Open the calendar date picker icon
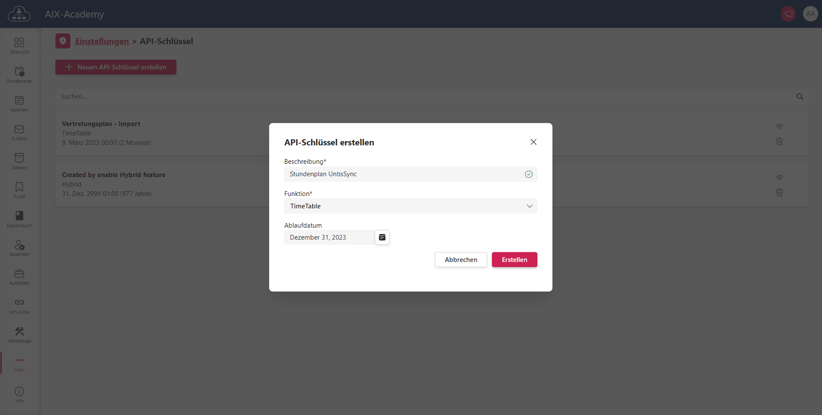Viewport: 822px width, 415px height. coord(382,237)
